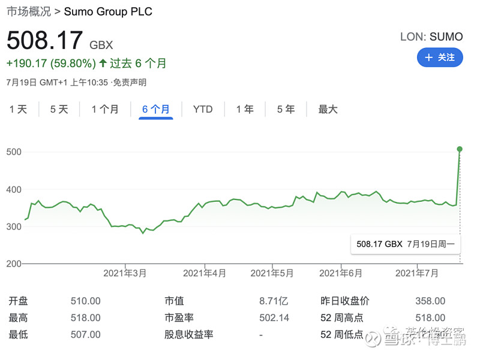Click the 2021年7月 axis label
The height and width of the screenshot is (354, 480).
pos(416,273)
